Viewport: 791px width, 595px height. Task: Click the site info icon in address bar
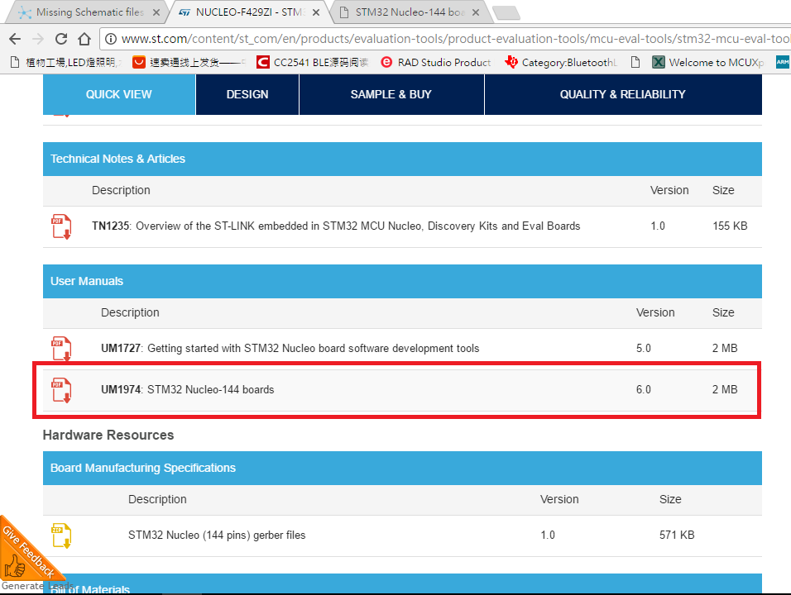click(111, 39)
